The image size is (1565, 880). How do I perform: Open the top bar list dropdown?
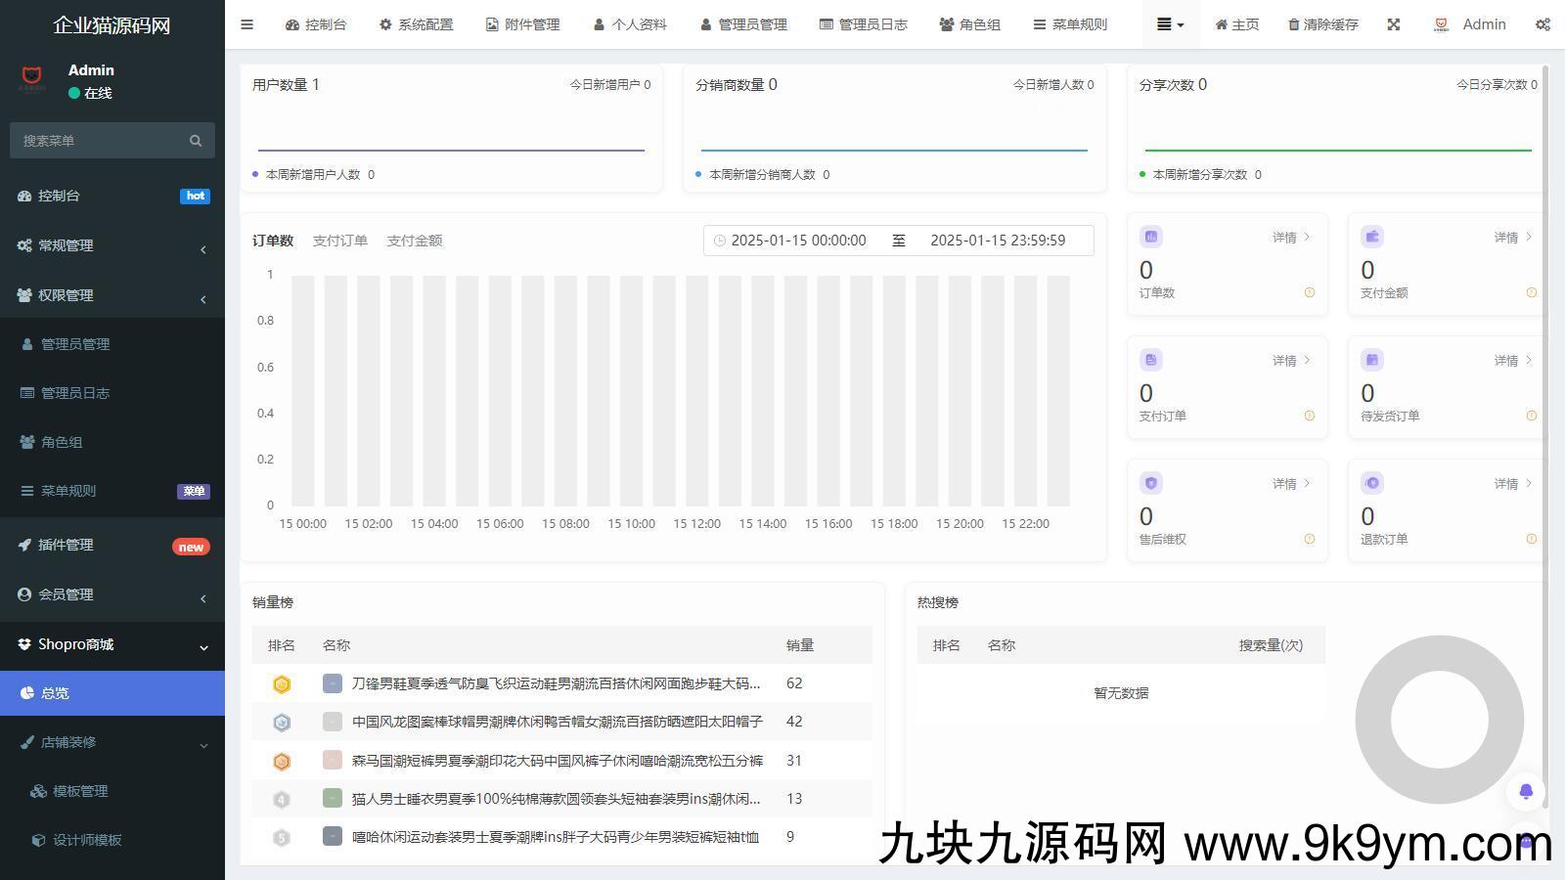pos(1170,24)
